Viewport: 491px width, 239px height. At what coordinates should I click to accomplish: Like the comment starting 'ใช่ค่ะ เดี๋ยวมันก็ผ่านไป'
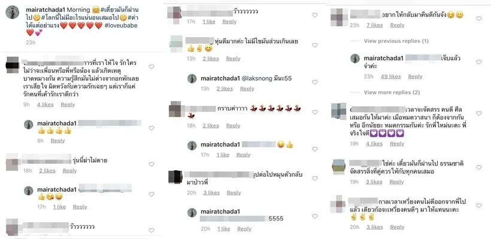pyautogui.click(x=478, y=167)
